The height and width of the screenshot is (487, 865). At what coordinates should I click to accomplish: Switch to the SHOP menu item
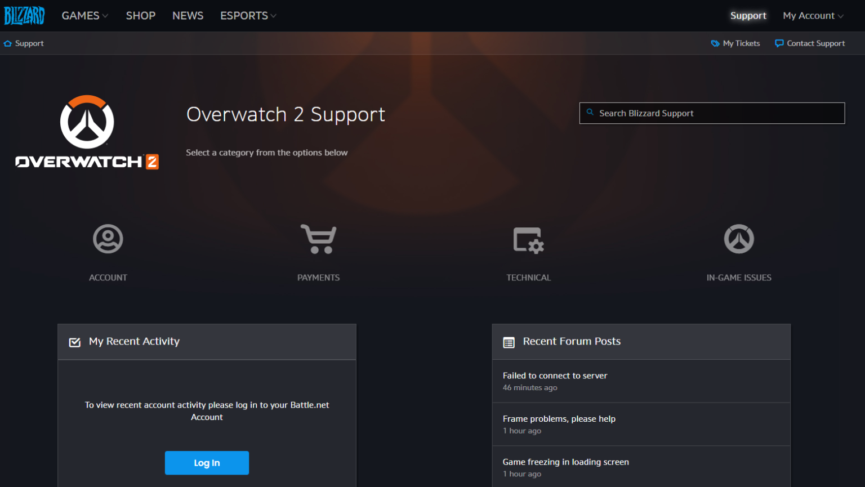(x=140, y=15)
